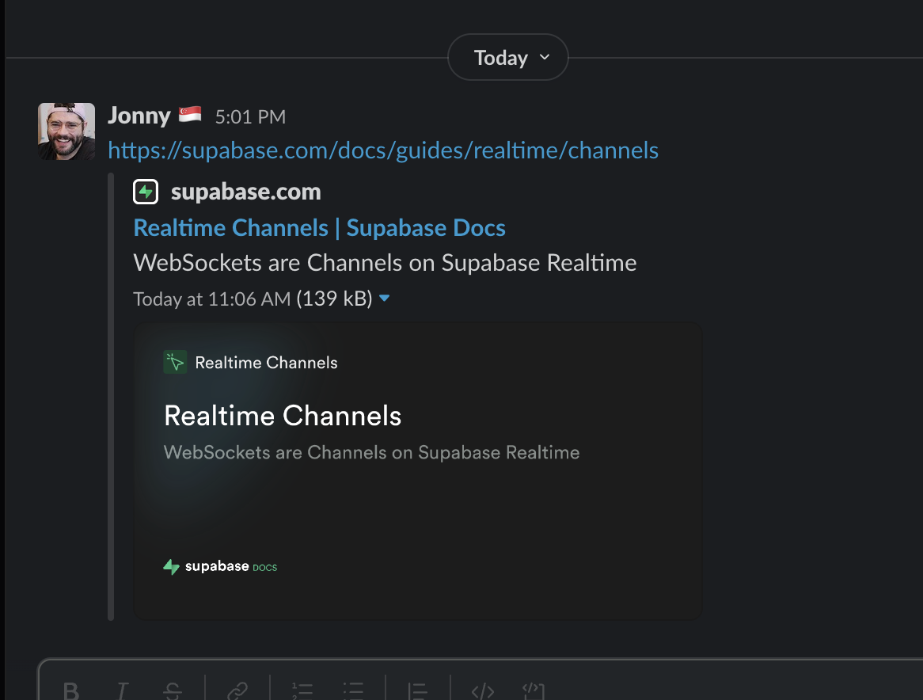Click the supabase.com favicon next to the site name

(x=145, y=191)
